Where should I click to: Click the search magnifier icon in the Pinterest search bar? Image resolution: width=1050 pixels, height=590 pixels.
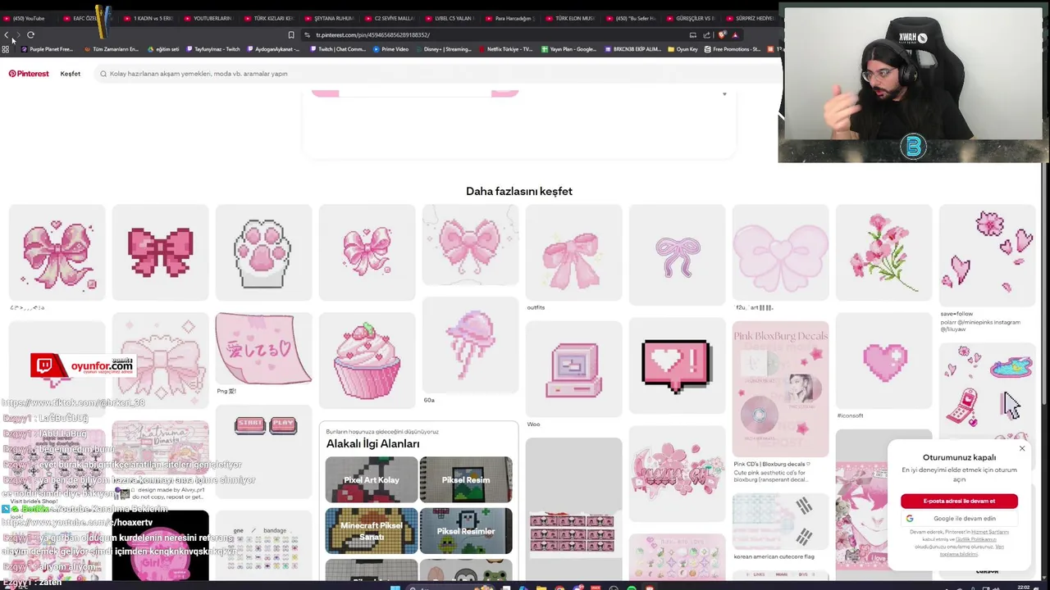[103, 74]
